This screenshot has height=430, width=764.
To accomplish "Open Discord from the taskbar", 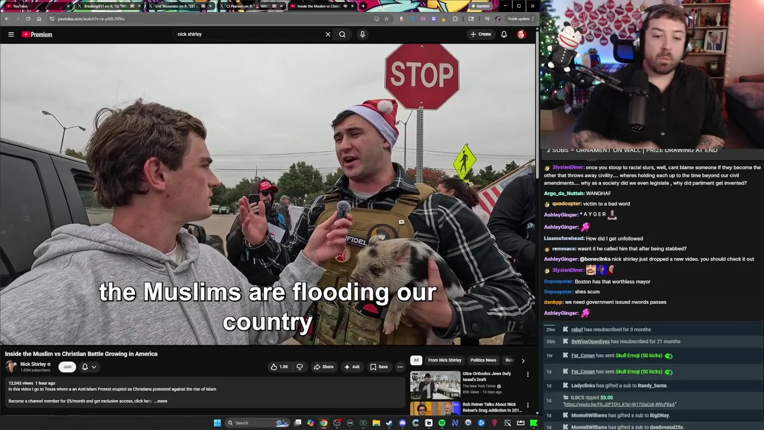I will tap(402, 423).
